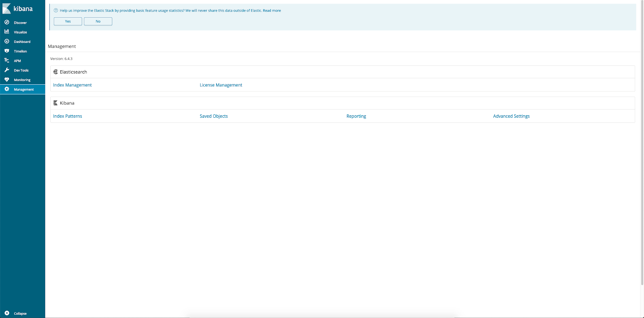Click the vertical page scrollbar

click(642, 143)
